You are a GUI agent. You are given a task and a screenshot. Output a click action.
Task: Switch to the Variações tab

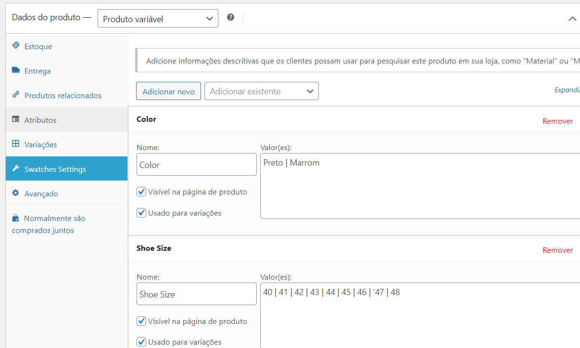point(67,144)
